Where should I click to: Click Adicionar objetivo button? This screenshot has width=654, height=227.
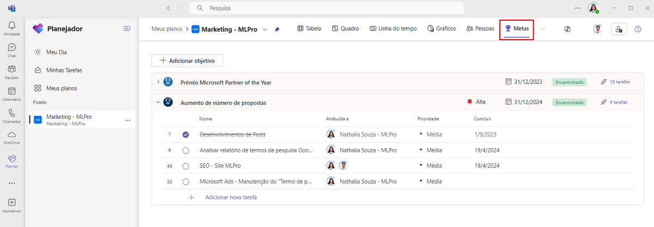click(187, 61)
